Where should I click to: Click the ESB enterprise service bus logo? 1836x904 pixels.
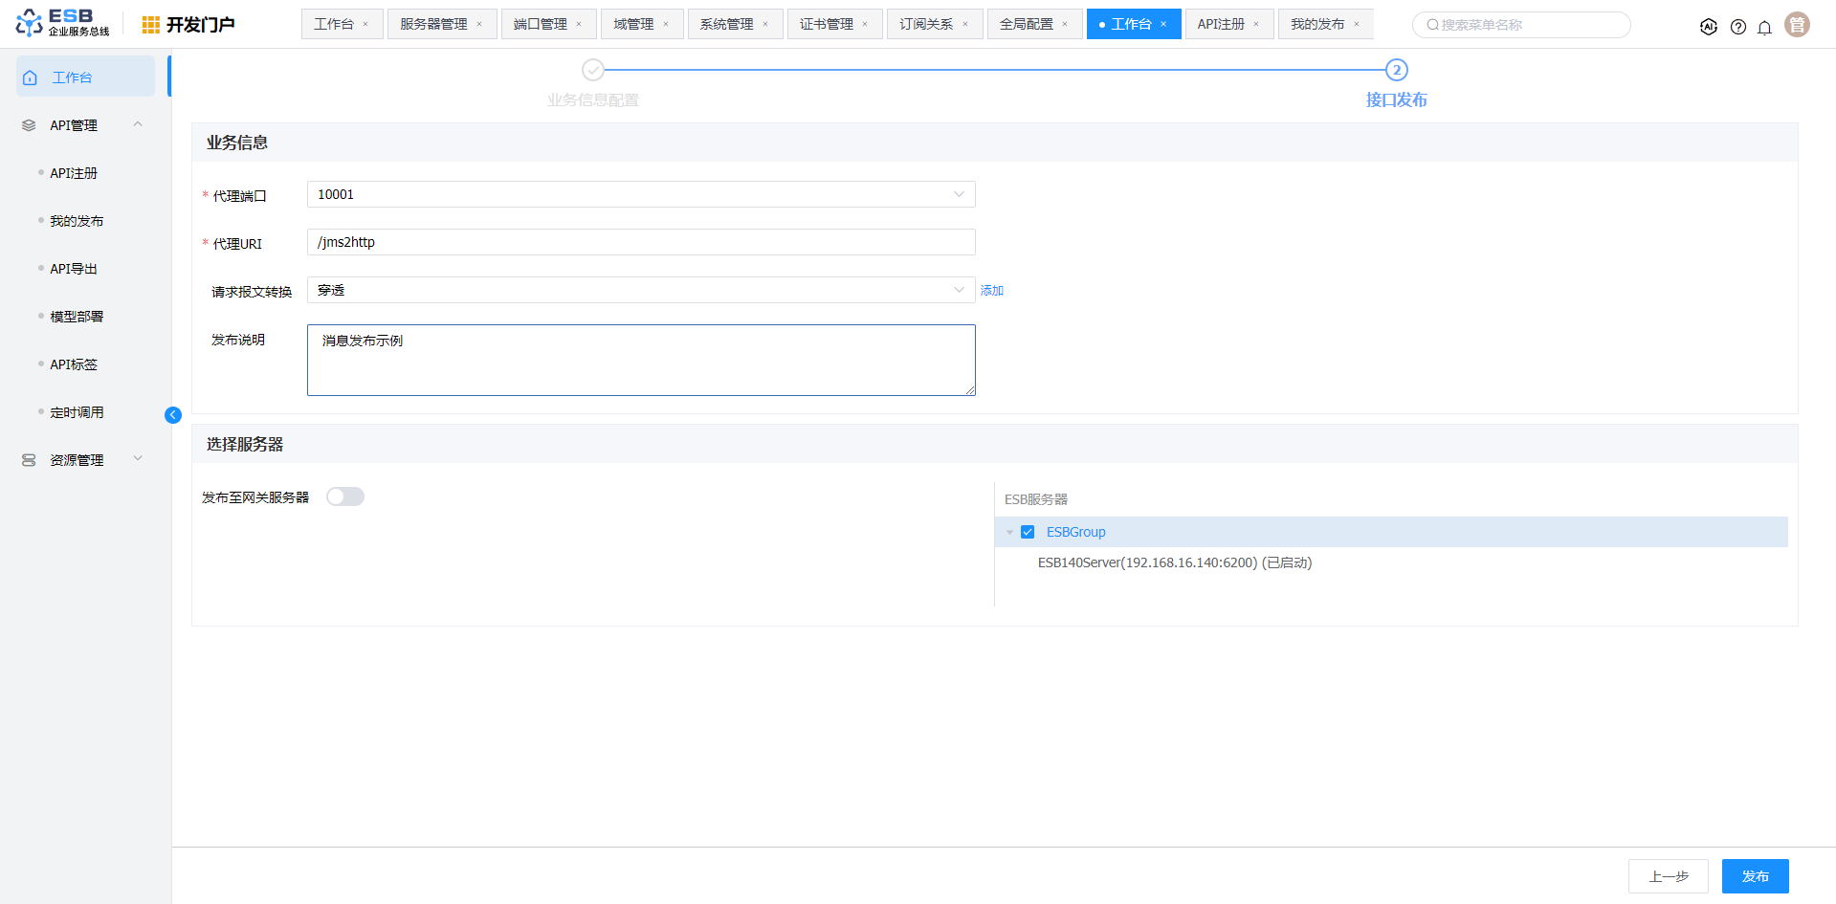62,23
